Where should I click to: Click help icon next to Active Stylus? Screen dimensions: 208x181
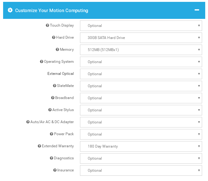click(x=50, y=110)
